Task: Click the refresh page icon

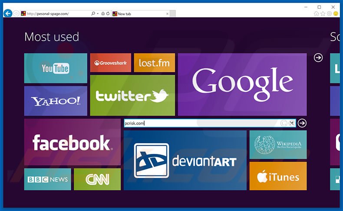Action: (108, 13)
